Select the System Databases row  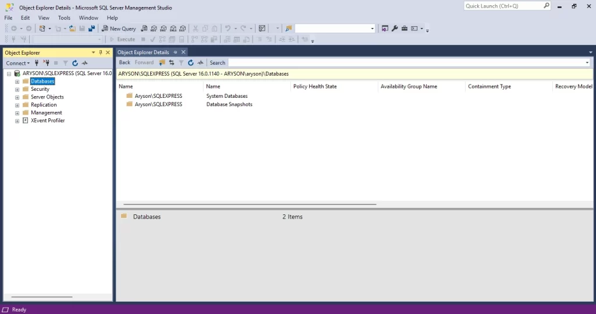click(x=227, y=96)
